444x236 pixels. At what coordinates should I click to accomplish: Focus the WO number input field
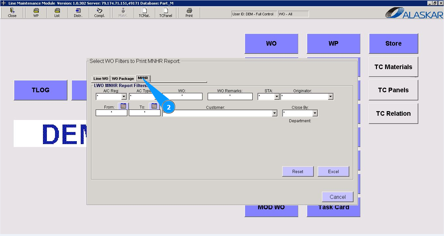tap(182, 96)
